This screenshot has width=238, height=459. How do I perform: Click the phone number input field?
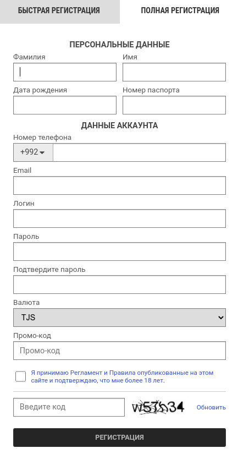139,152
